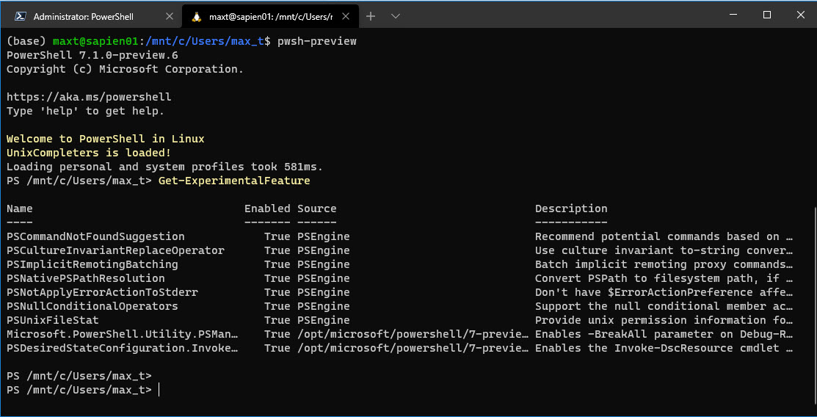The image size is (817, 417).
Task: Close the Administrator: PowerShell tab
Action: [169, 16]
